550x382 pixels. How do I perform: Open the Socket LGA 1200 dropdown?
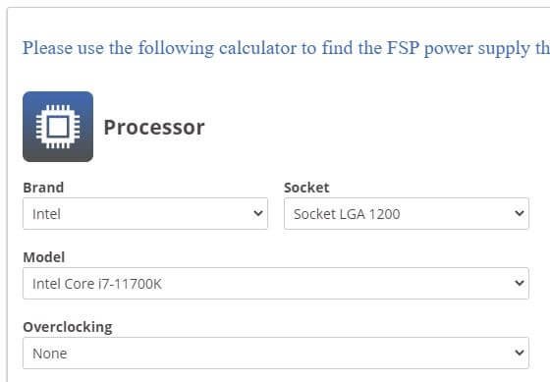[407, 214]
